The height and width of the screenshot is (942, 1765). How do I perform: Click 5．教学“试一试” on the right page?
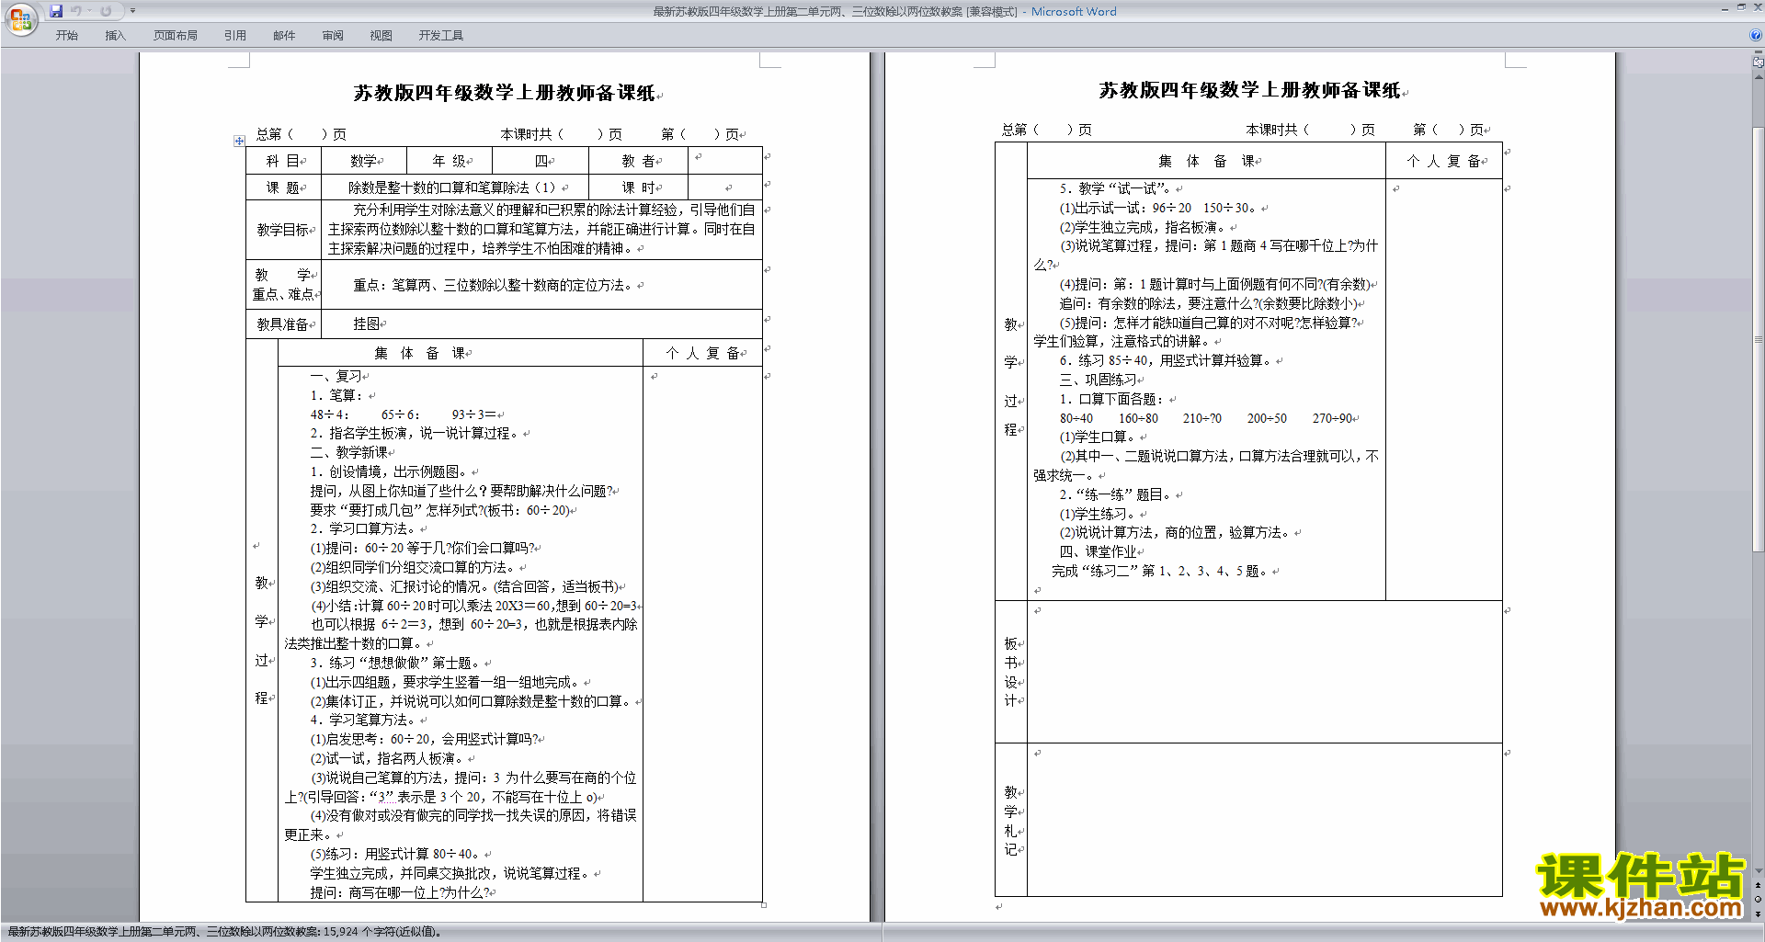point(1115,188)
